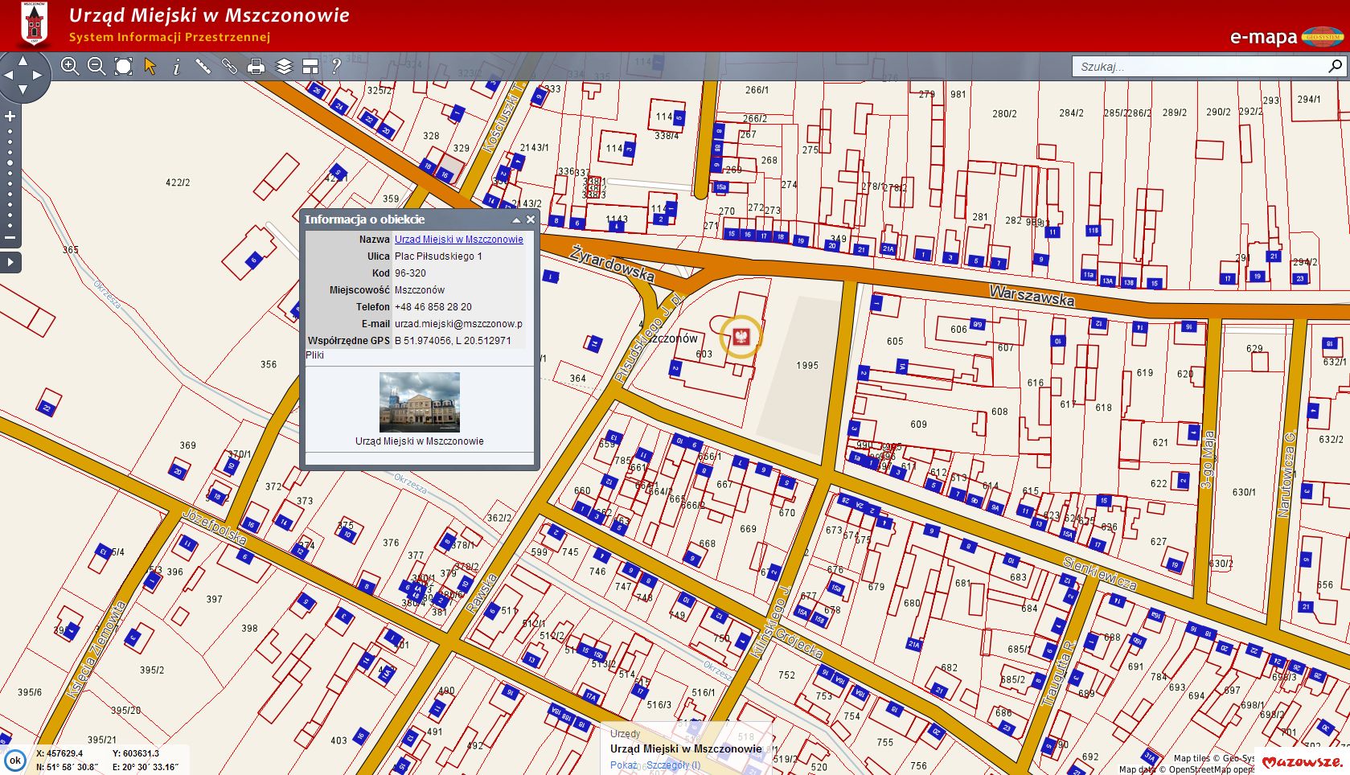
Task: Click the chain link map icon
Action: [x=230, y=67]
